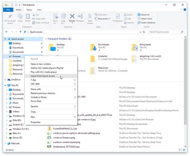Click Select all in ribbon
Viewport: 190px width, 156px height.
click(144, 15)
